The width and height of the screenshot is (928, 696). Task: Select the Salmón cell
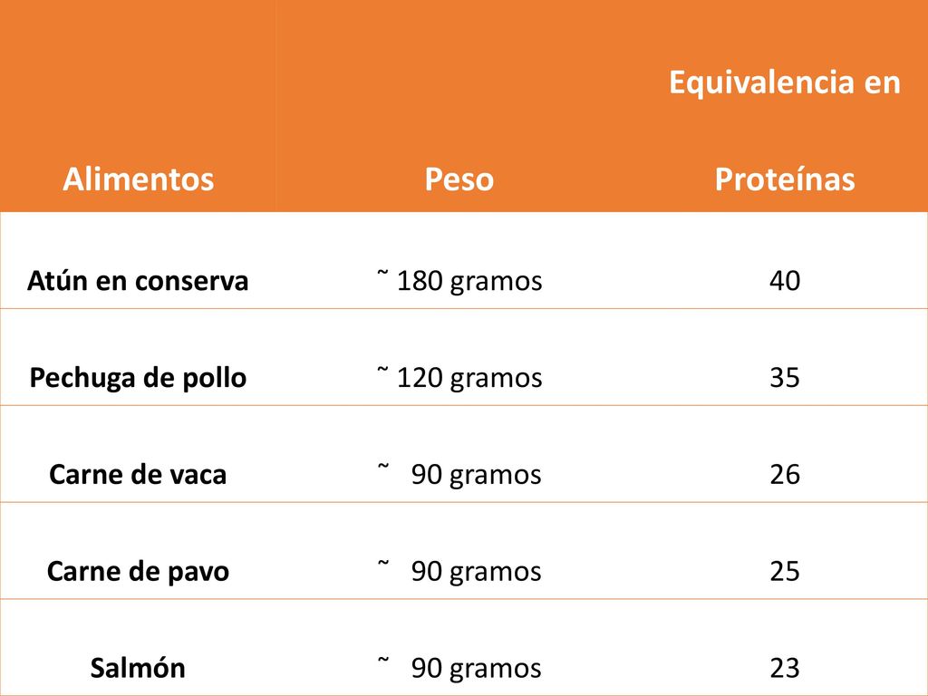pyautogui.click(x=138, y=668)
